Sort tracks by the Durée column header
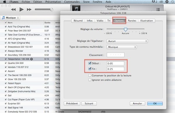 (x=49, y=23)
